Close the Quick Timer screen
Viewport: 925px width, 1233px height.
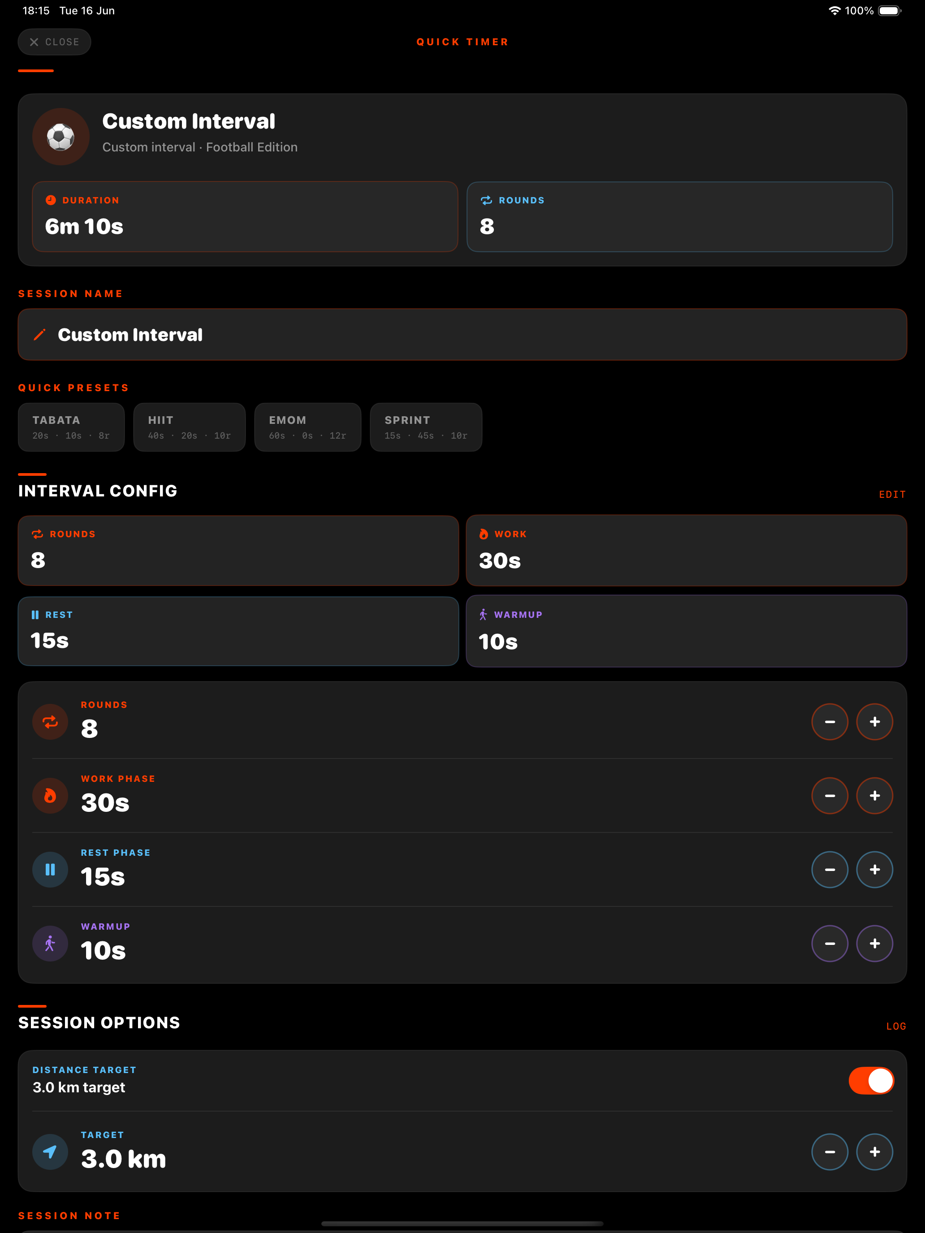(54, 42)
